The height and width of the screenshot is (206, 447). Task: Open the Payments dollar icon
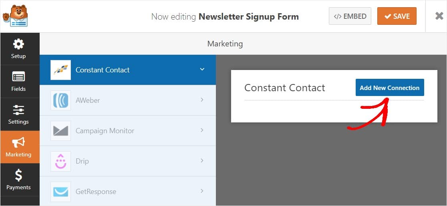click(18, 175)
